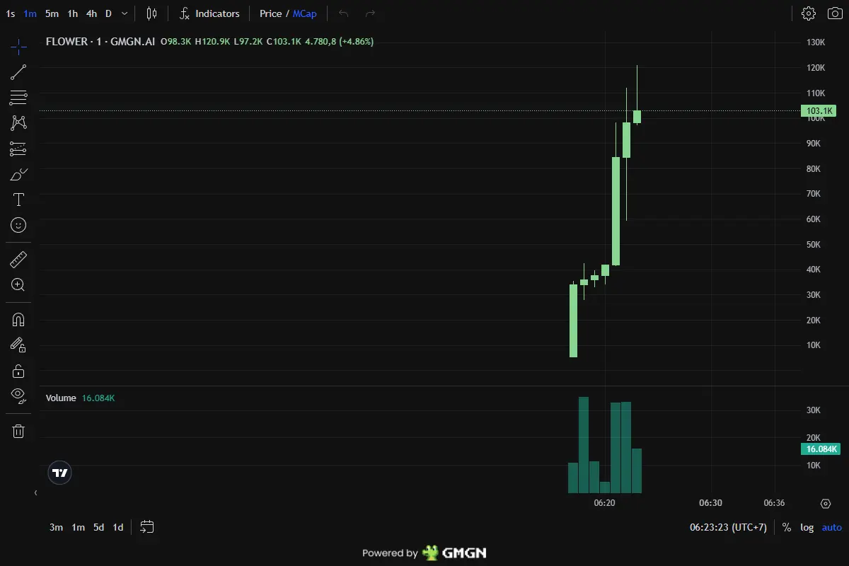Click the volume value label 16.084K on scale

click(x=821, y=449)
